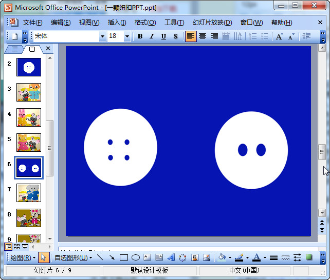330x280 pixels.
Task: Open 帮助(H) menu
Action: (282, 22)
